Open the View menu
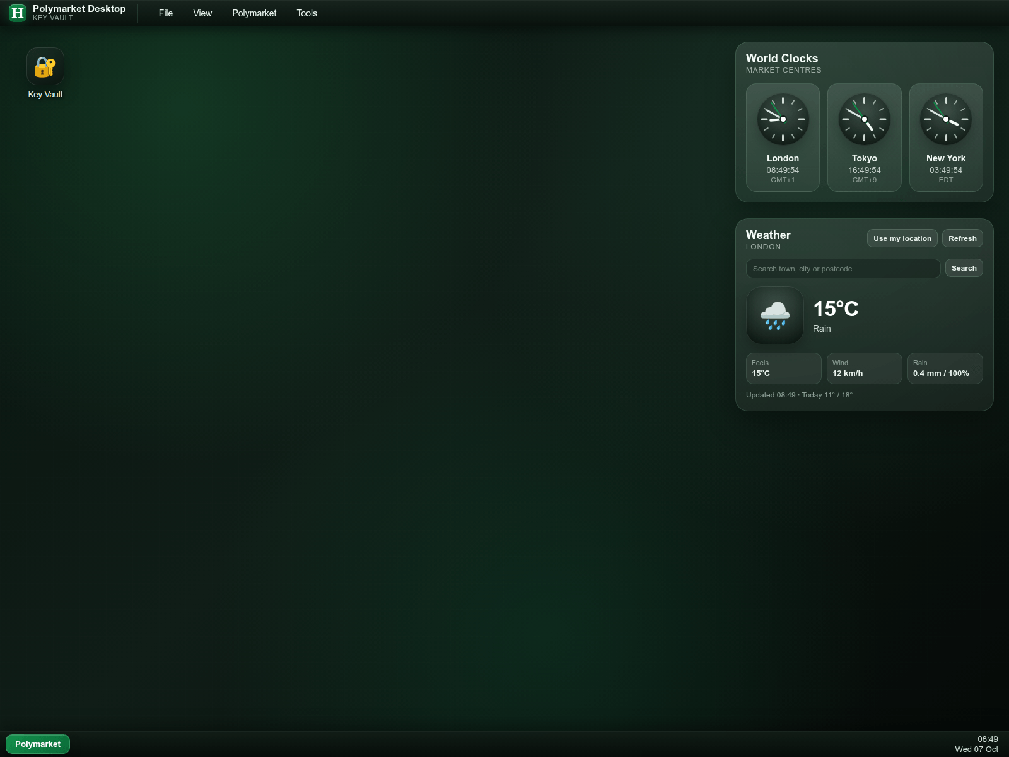The width and height of the screenshot is (1009, 757). point(202,13)
